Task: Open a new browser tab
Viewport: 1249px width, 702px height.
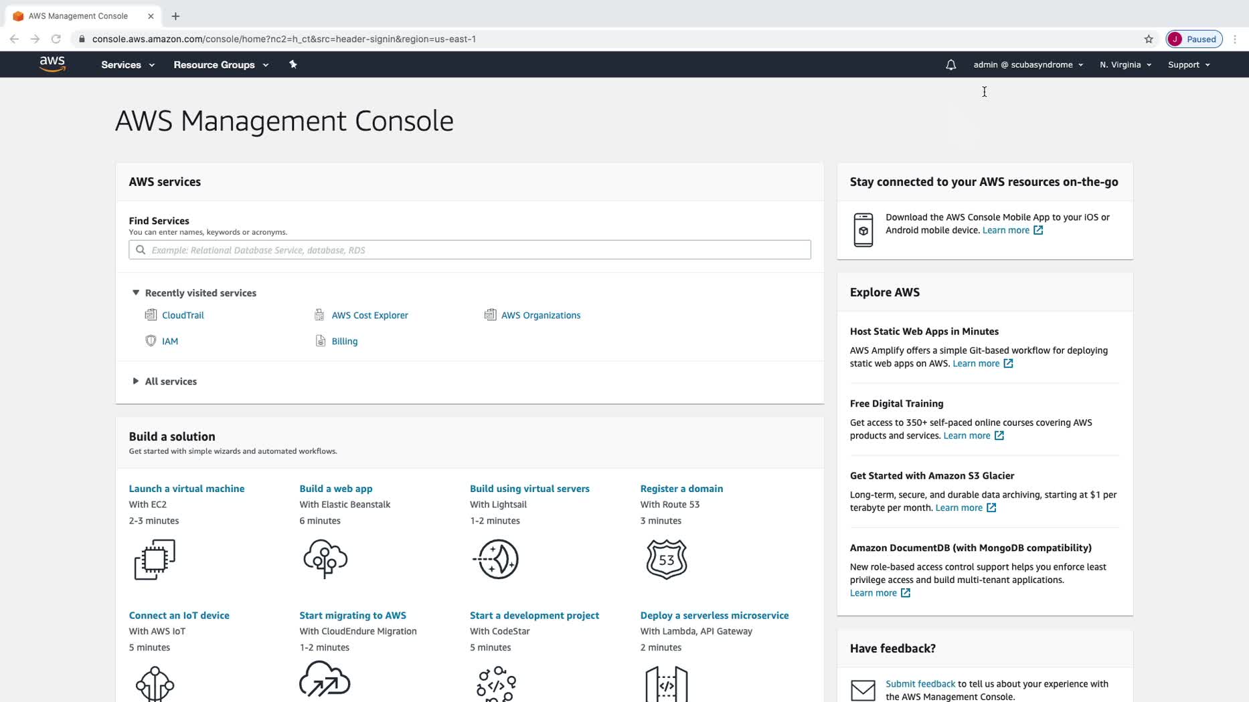Action: tap(175, 16)
